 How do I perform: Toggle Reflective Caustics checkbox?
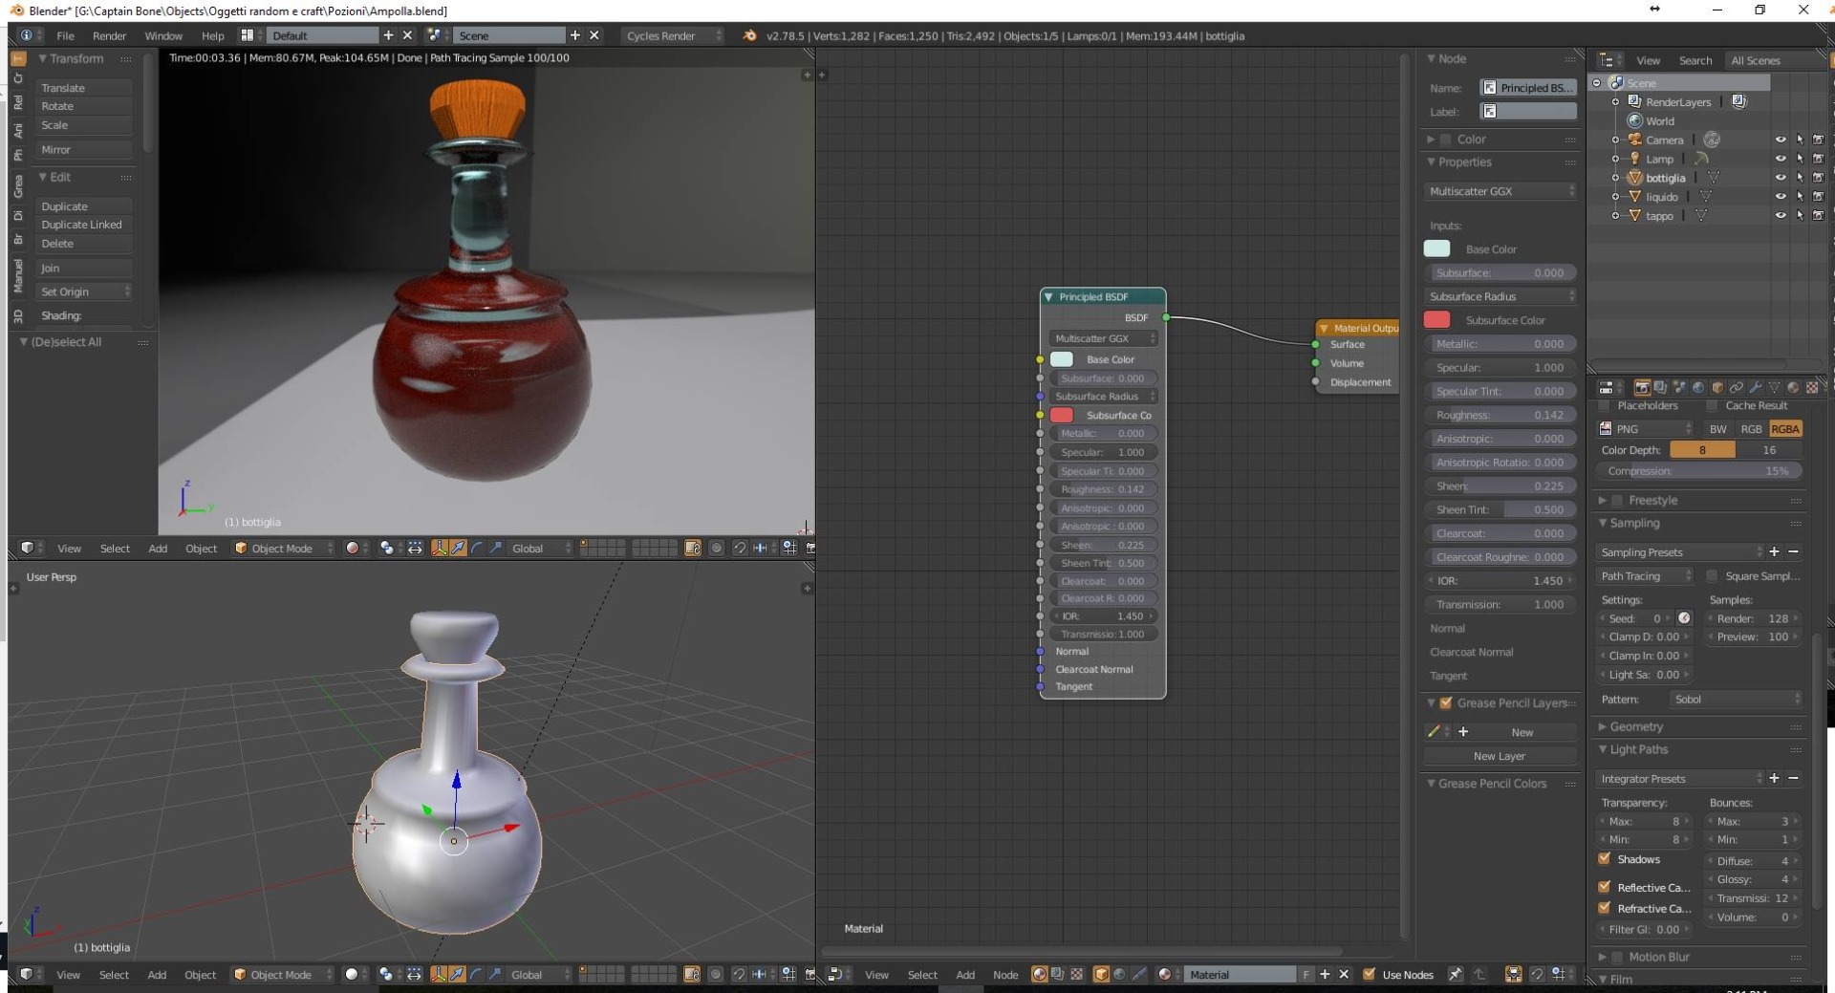[1605, 887]
